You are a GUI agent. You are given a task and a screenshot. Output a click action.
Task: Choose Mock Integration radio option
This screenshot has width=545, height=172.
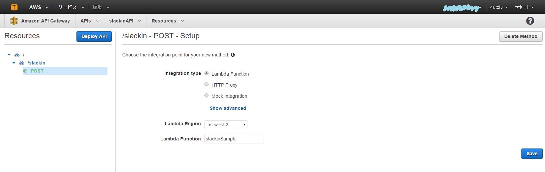coord(206,96)
